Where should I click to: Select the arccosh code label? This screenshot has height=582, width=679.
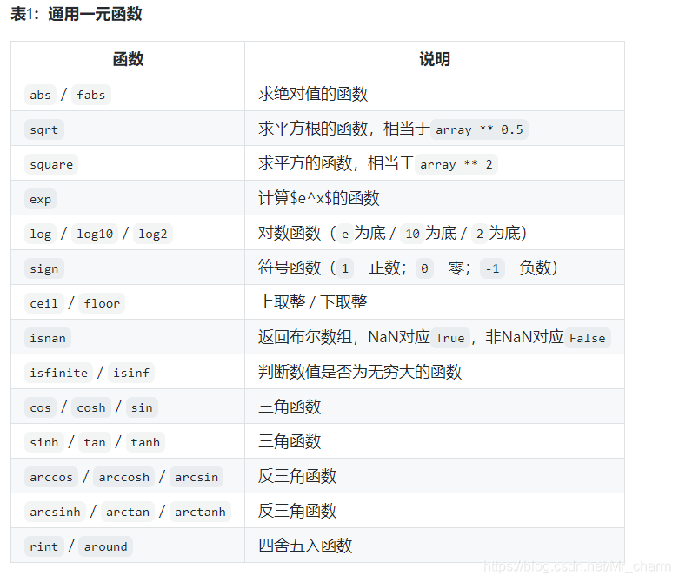coord(123,477)
